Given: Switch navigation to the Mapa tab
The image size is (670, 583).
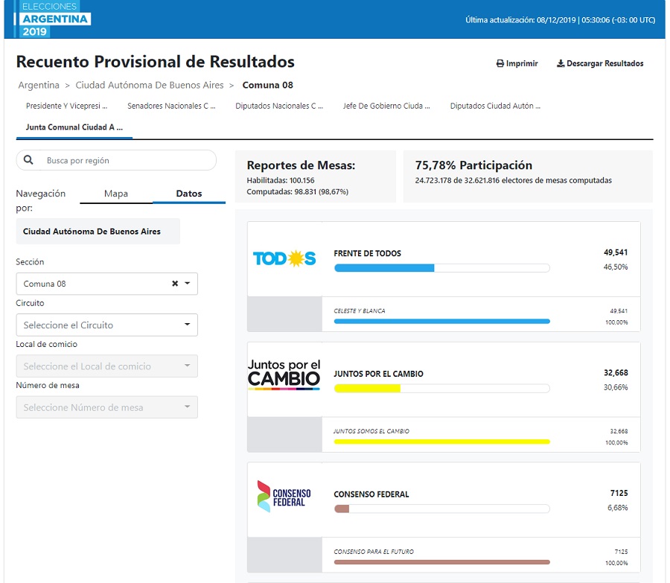Looking at the screenshot, I should click(116, 194).
